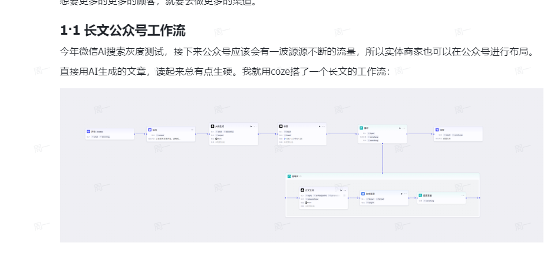Open the more menu on 循环 node
Viewport: 557px width, 259px height.
pos(404,128)
